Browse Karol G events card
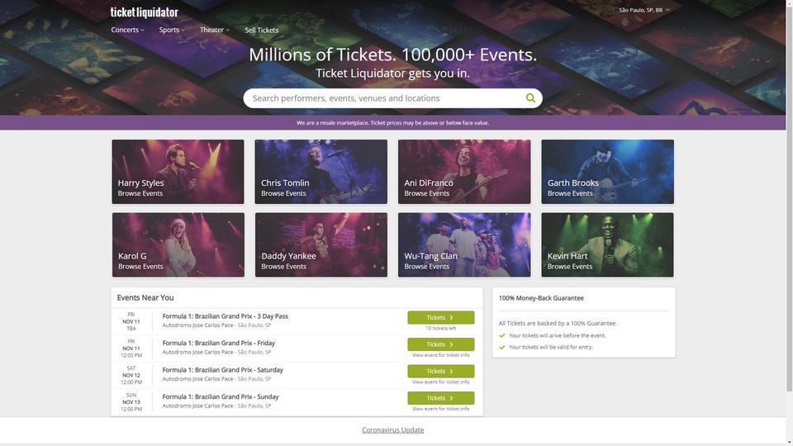Screen dimensions: 793x446 coord(178,244)
